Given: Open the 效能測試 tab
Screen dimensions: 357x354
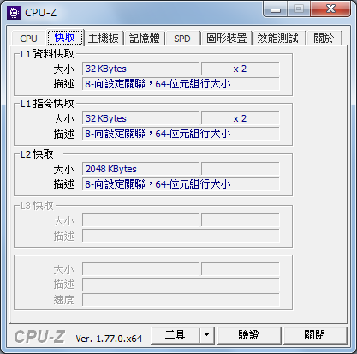Looking at the screenshot, I should coord(277,39).
